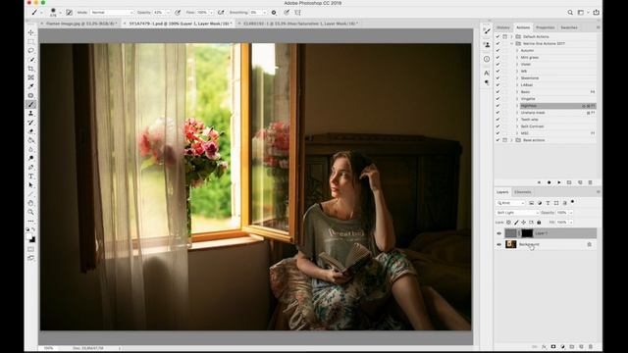
Task: Select the Clone Stamp tool
Action: point(30,114)
